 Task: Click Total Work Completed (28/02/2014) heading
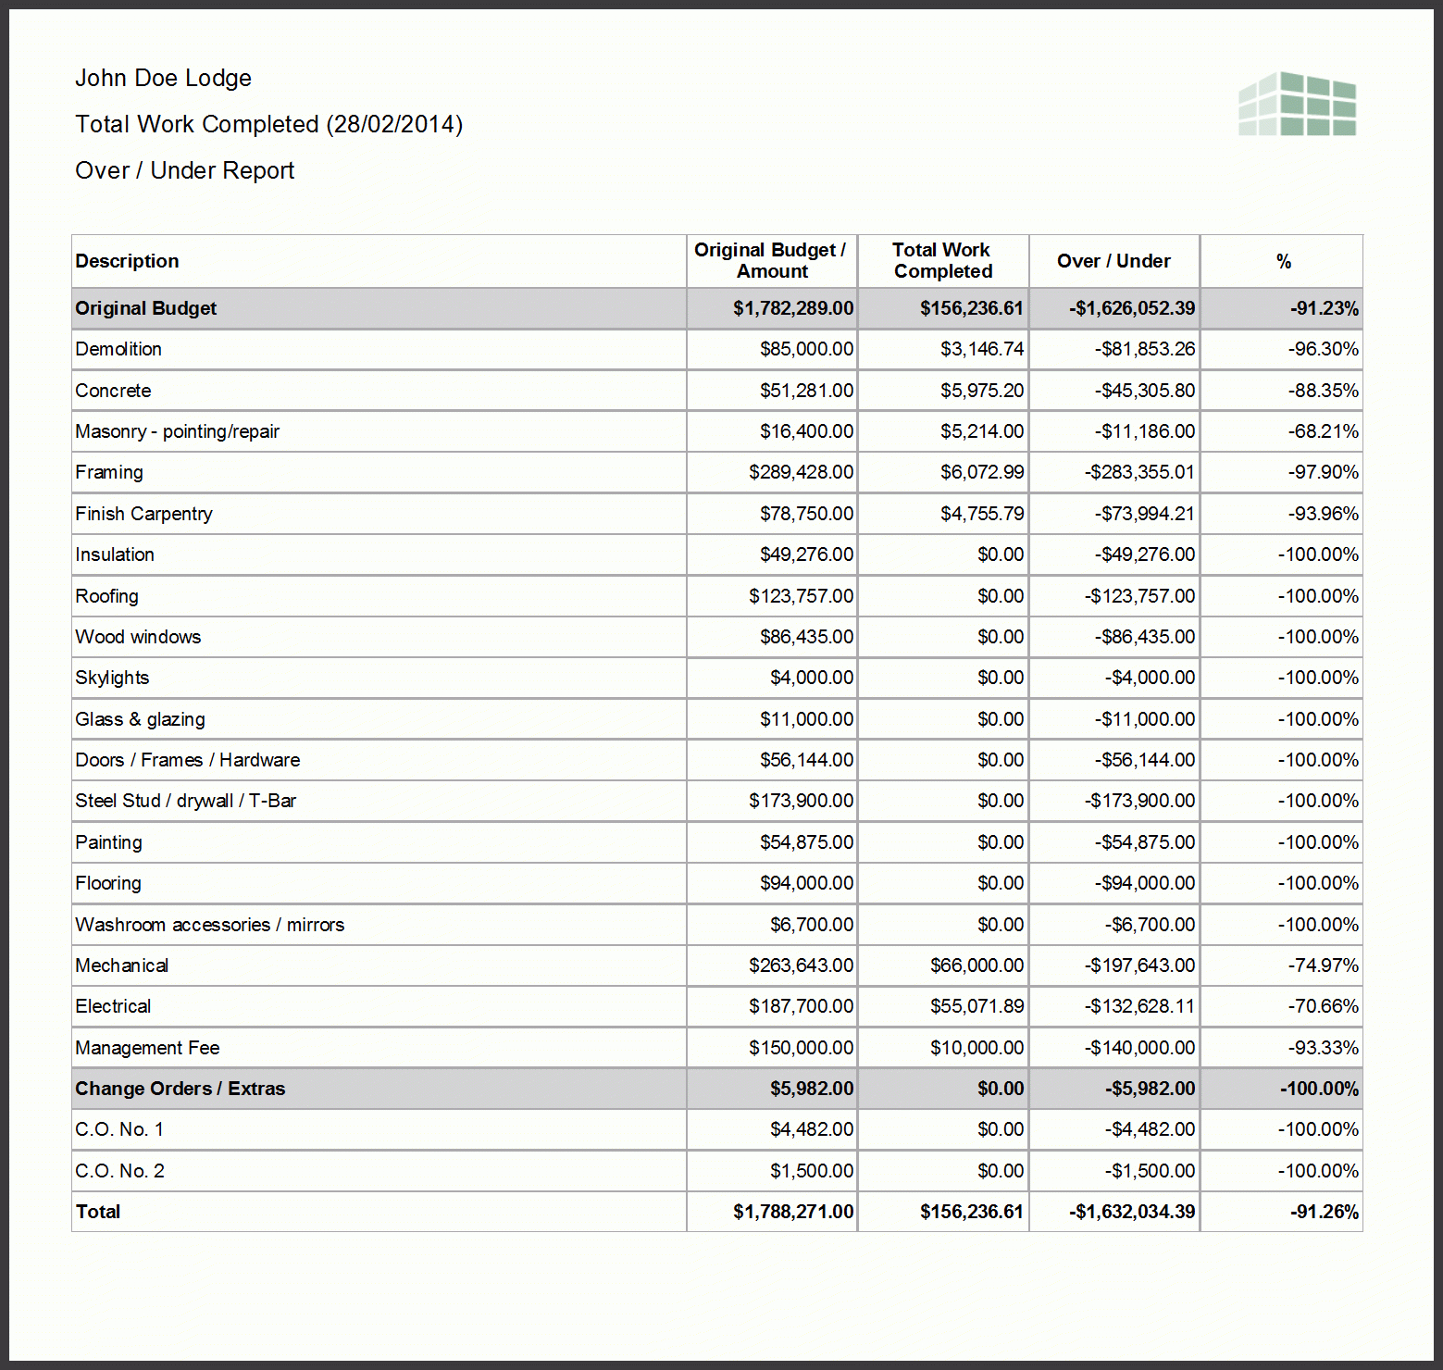268,124
